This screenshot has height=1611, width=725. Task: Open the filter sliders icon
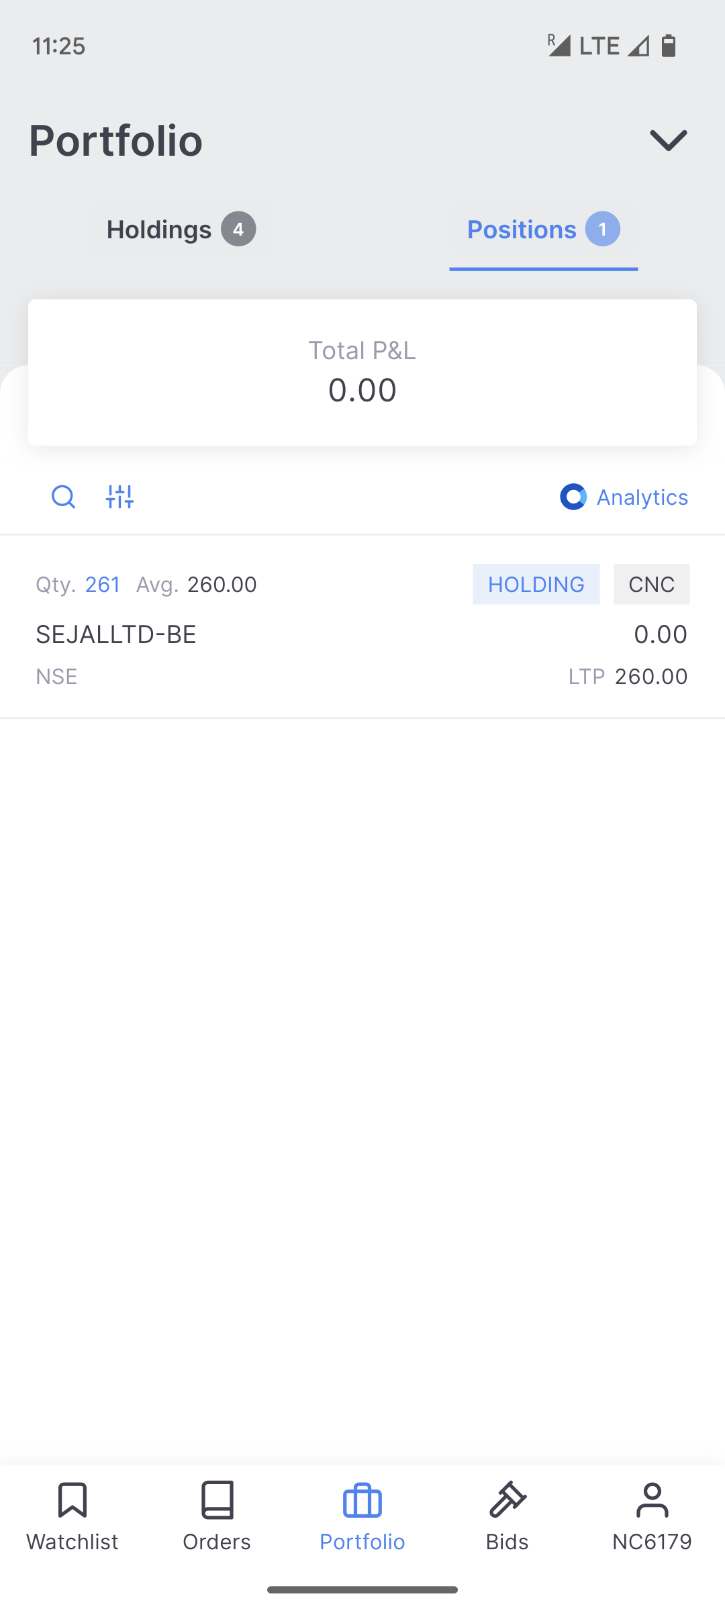click(120, 497)
